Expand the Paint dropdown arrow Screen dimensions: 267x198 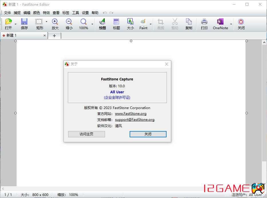(x=151, y=24)
